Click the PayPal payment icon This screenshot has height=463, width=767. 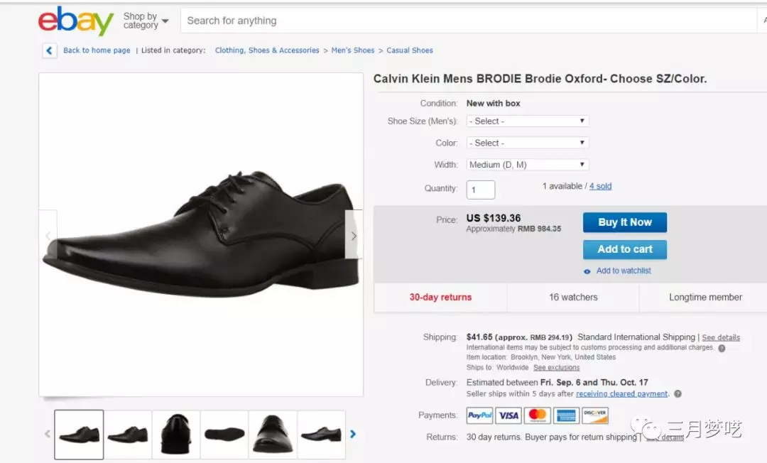click(480, 415)
